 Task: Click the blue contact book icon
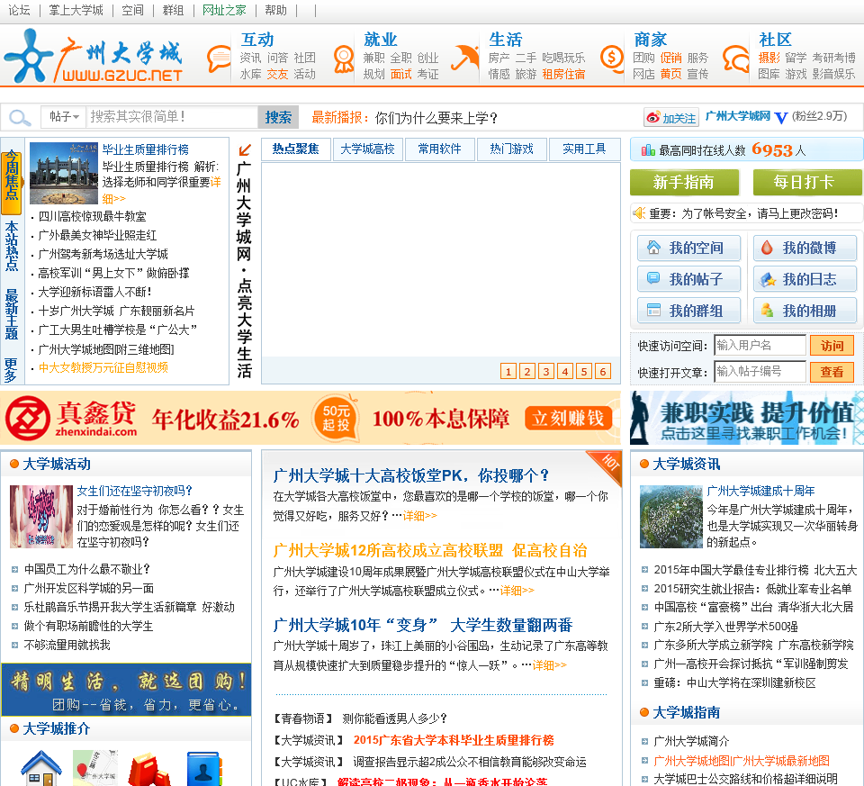[204, 768]
